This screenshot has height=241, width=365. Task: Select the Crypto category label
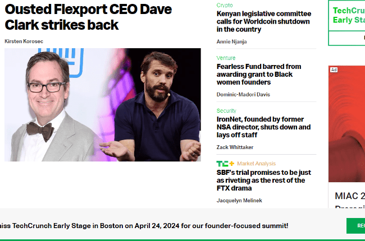pos(225,5)
